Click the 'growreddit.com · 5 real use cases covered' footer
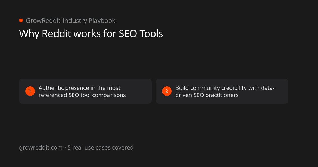 [76, 147]
